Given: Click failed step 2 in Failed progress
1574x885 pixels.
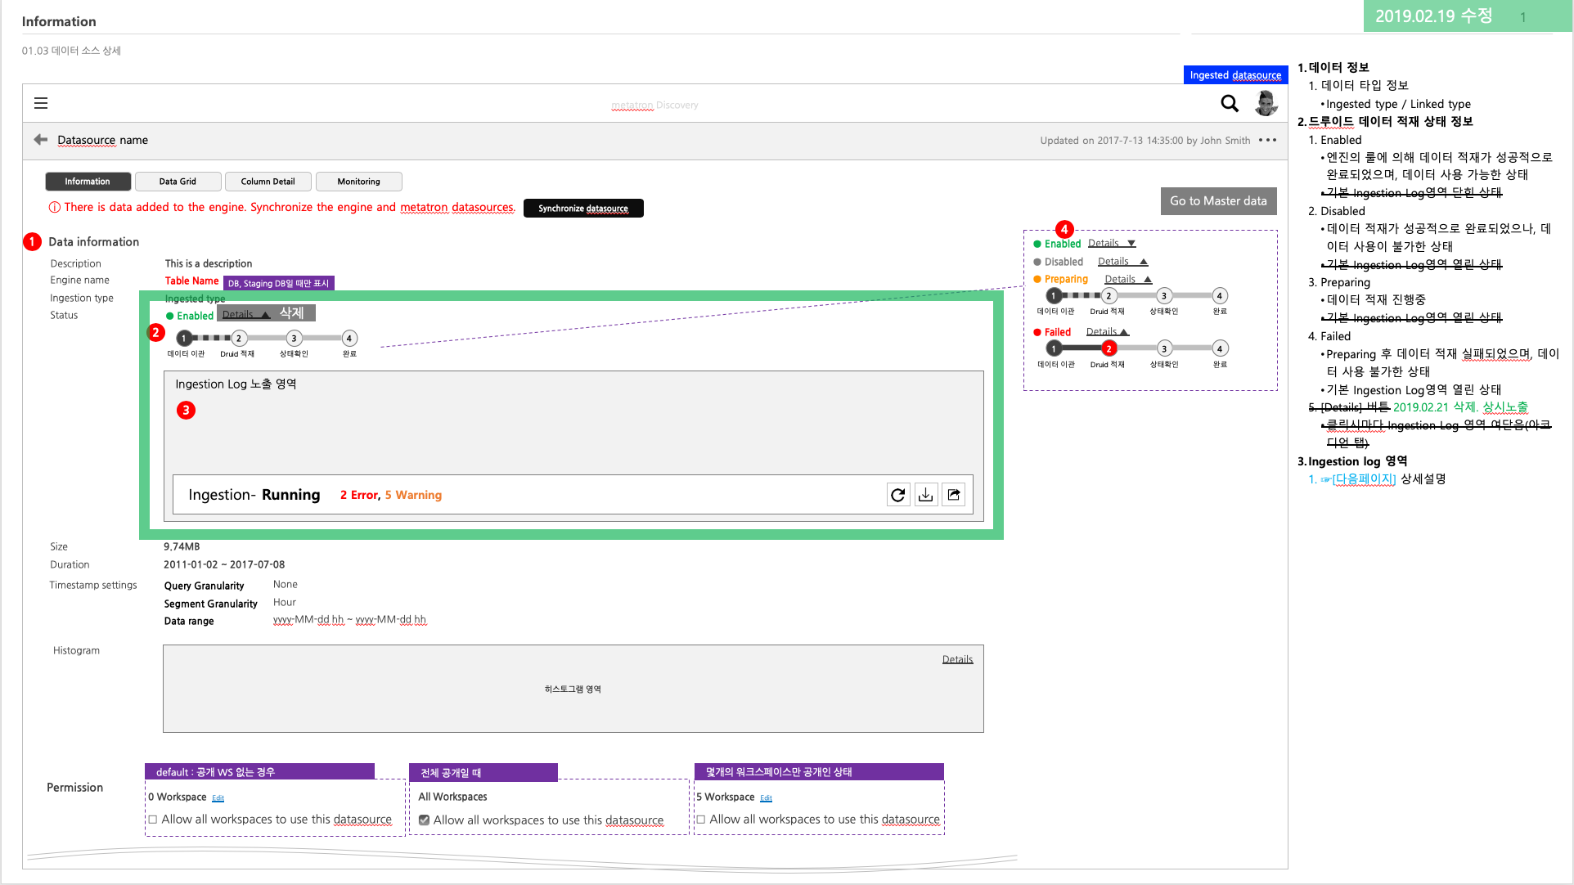Looking at the screenshot, I should coord(1109,348).
